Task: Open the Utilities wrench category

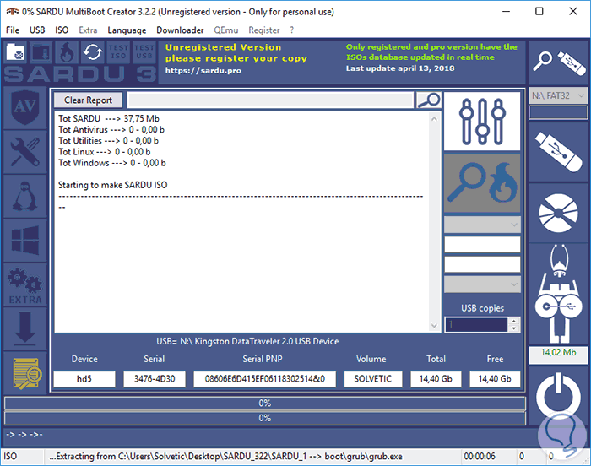Action: (x=24, y=152)
